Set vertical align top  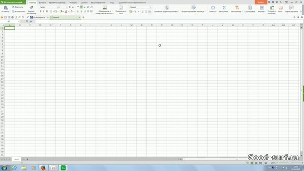point(78,7)
